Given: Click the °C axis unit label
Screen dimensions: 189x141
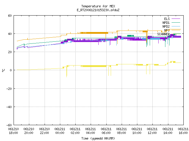Looking at the screenshot, I should (x=4, y=70).
